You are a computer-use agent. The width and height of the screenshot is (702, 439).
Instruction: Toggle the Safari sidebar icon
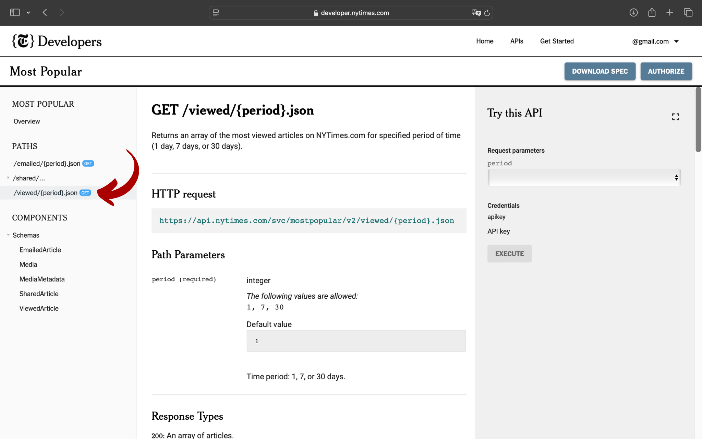pyautogui.click(x=15, y=13)
